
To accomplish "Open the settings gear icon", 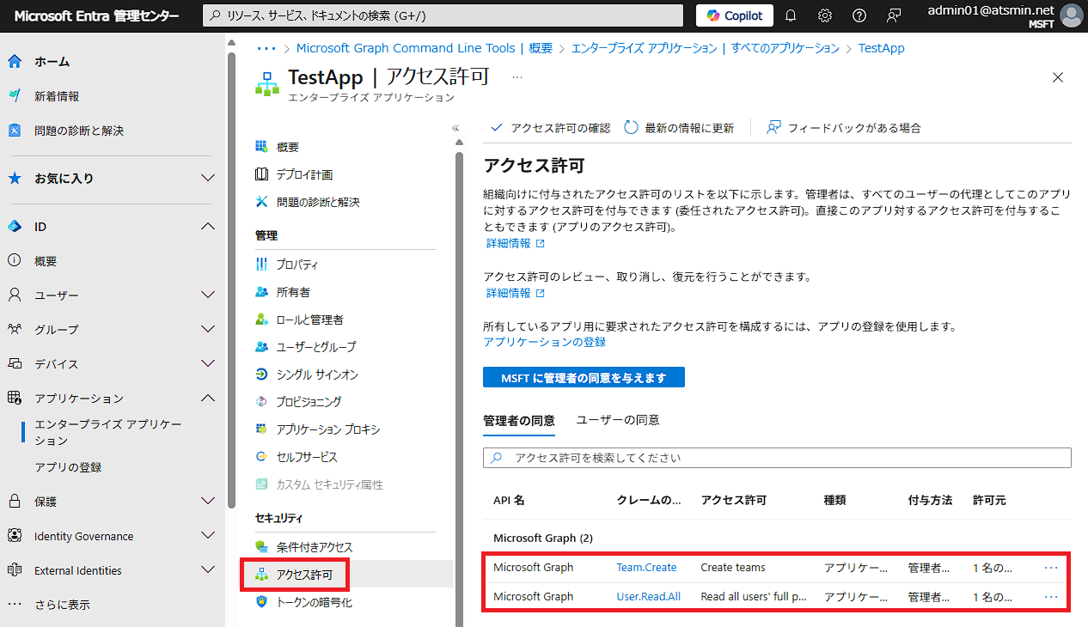I will [824, 15].
